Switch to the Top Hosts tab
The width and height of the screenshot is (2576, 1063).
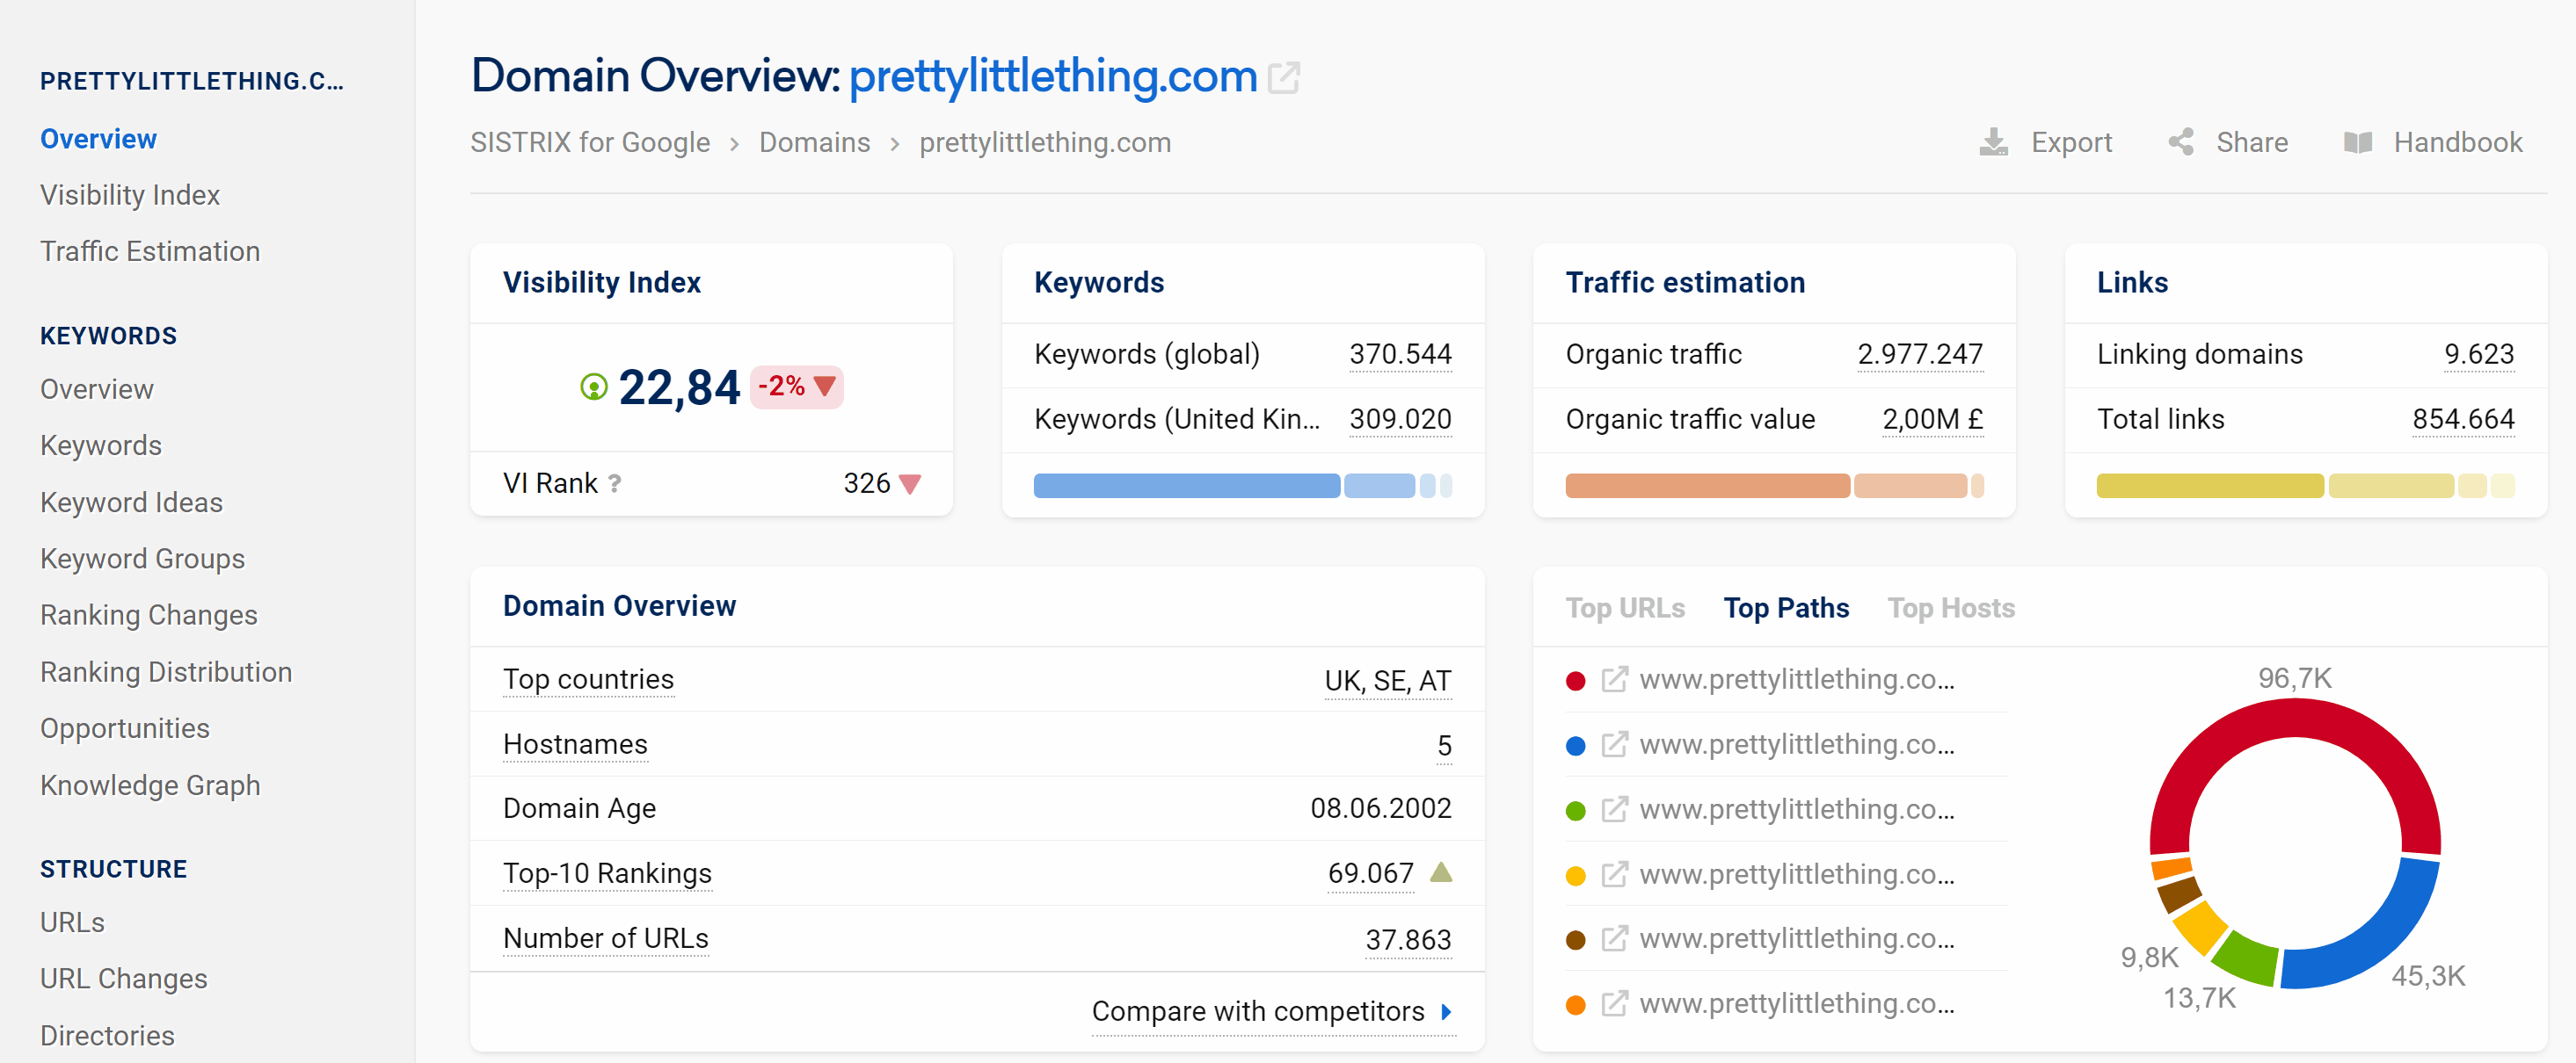[1950, 607]
